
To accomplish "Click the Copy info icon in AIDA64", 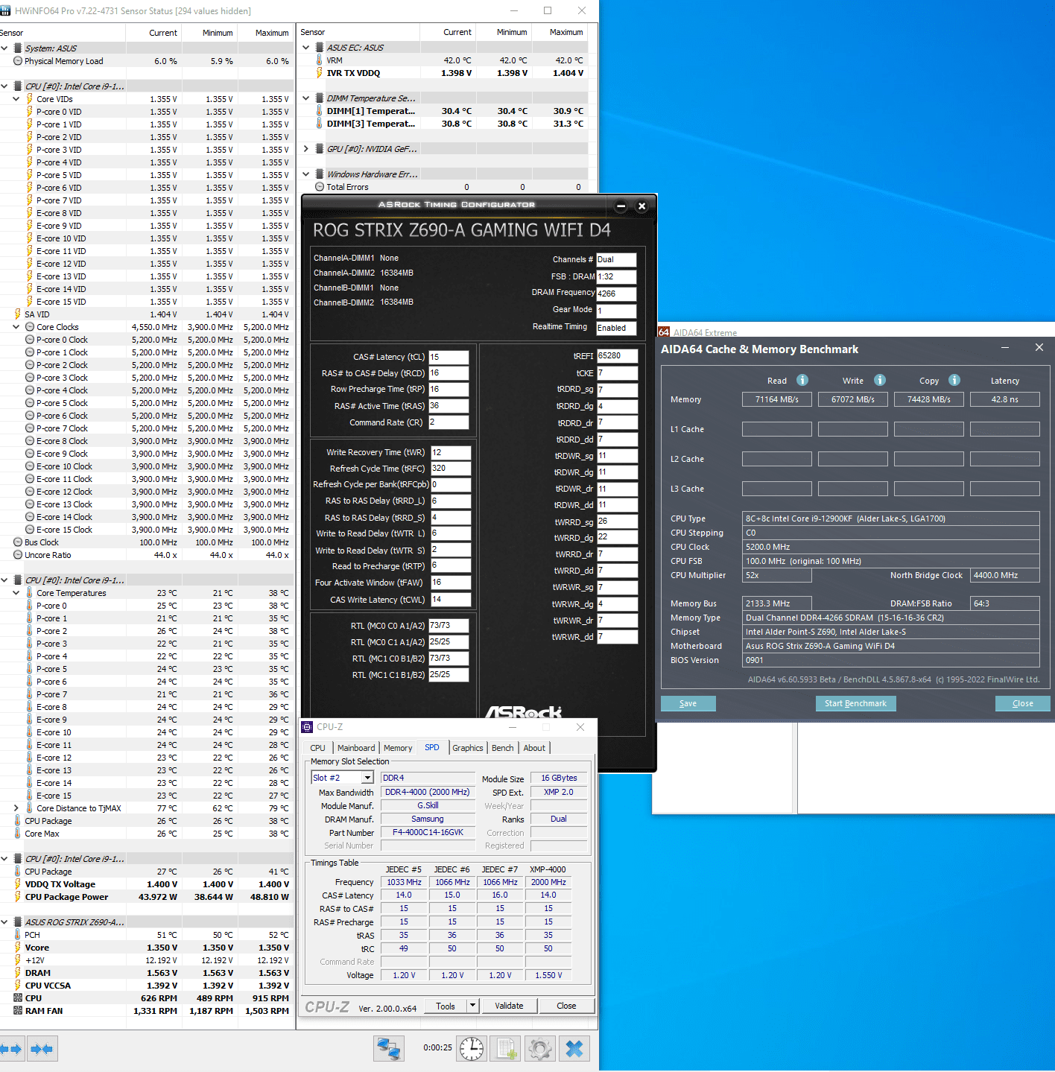I will [x=954, y=380].
